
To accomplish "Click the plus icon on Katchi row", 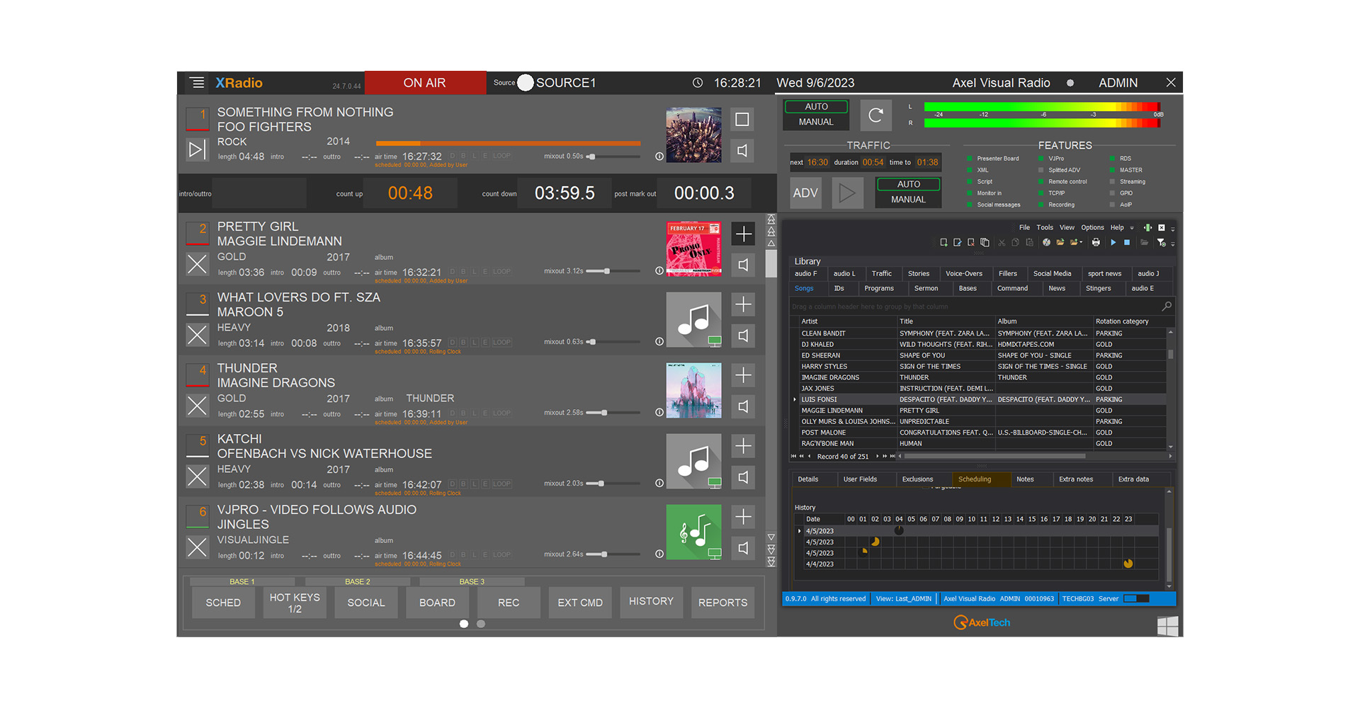I will 742,446.
